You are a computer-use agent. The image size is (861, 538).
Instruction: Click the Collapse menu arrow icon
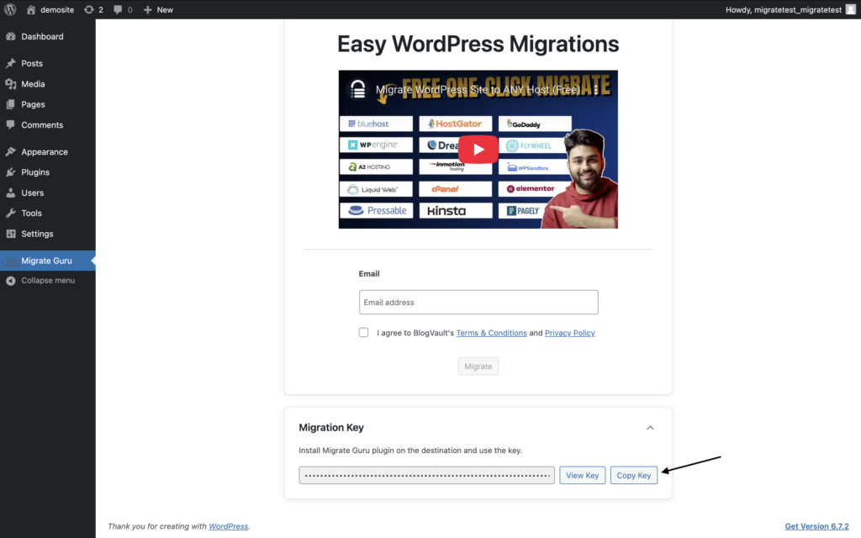coord(11,281)
